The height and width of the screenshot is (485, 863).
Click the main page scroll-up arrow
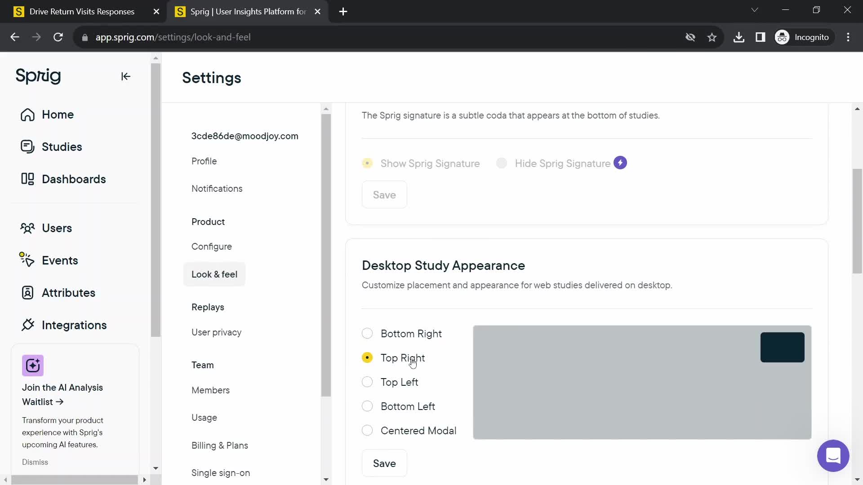tap(857, 109)
